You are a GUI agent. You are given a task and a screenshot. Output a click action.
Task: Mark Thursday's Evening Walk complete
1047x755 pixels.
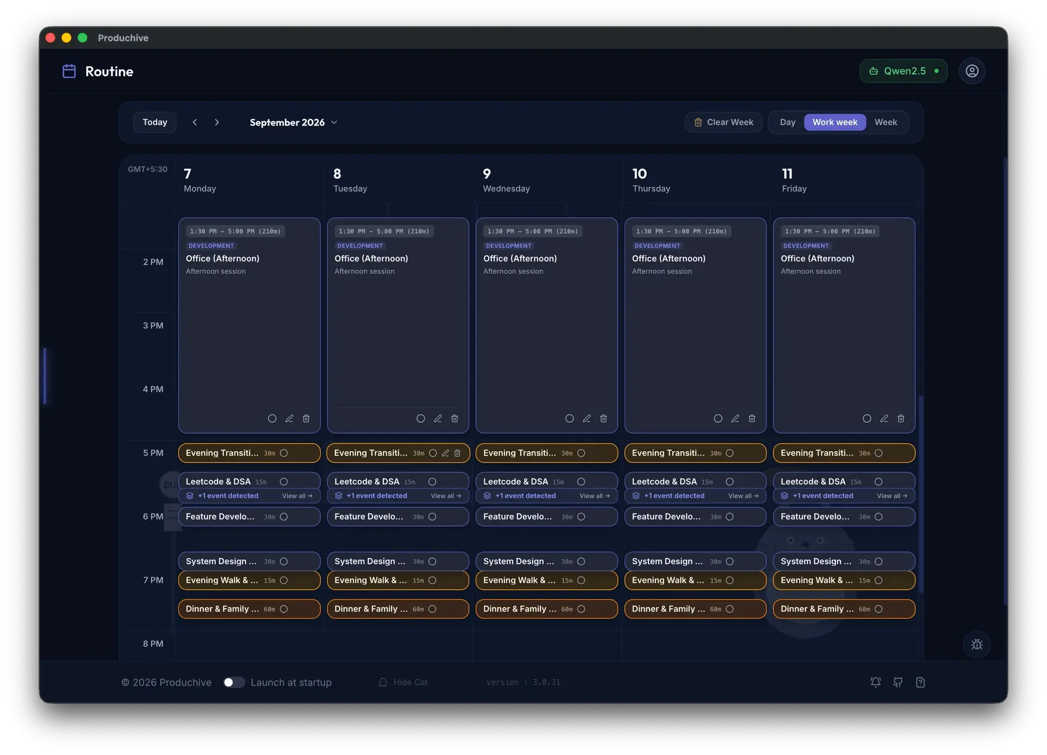(730, 580)
